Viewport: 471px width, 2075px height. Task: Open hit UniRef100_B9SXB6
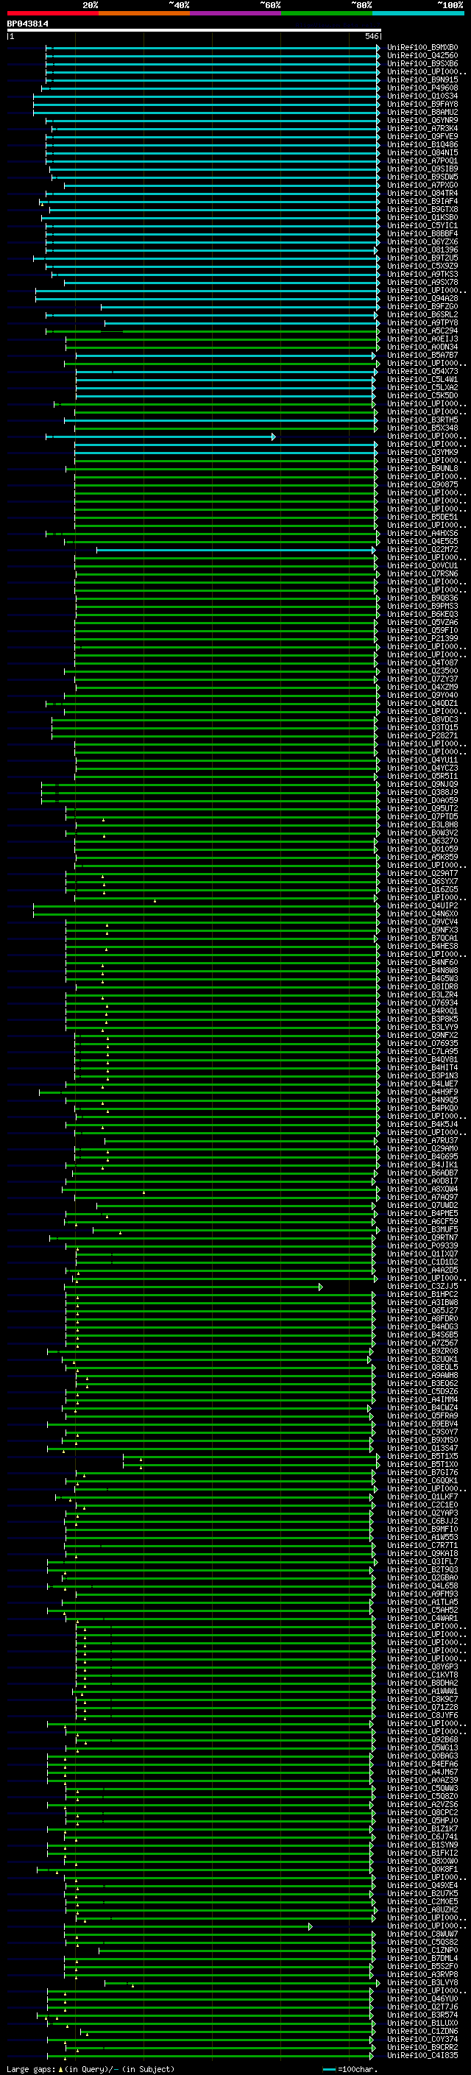tap(422, 63)
